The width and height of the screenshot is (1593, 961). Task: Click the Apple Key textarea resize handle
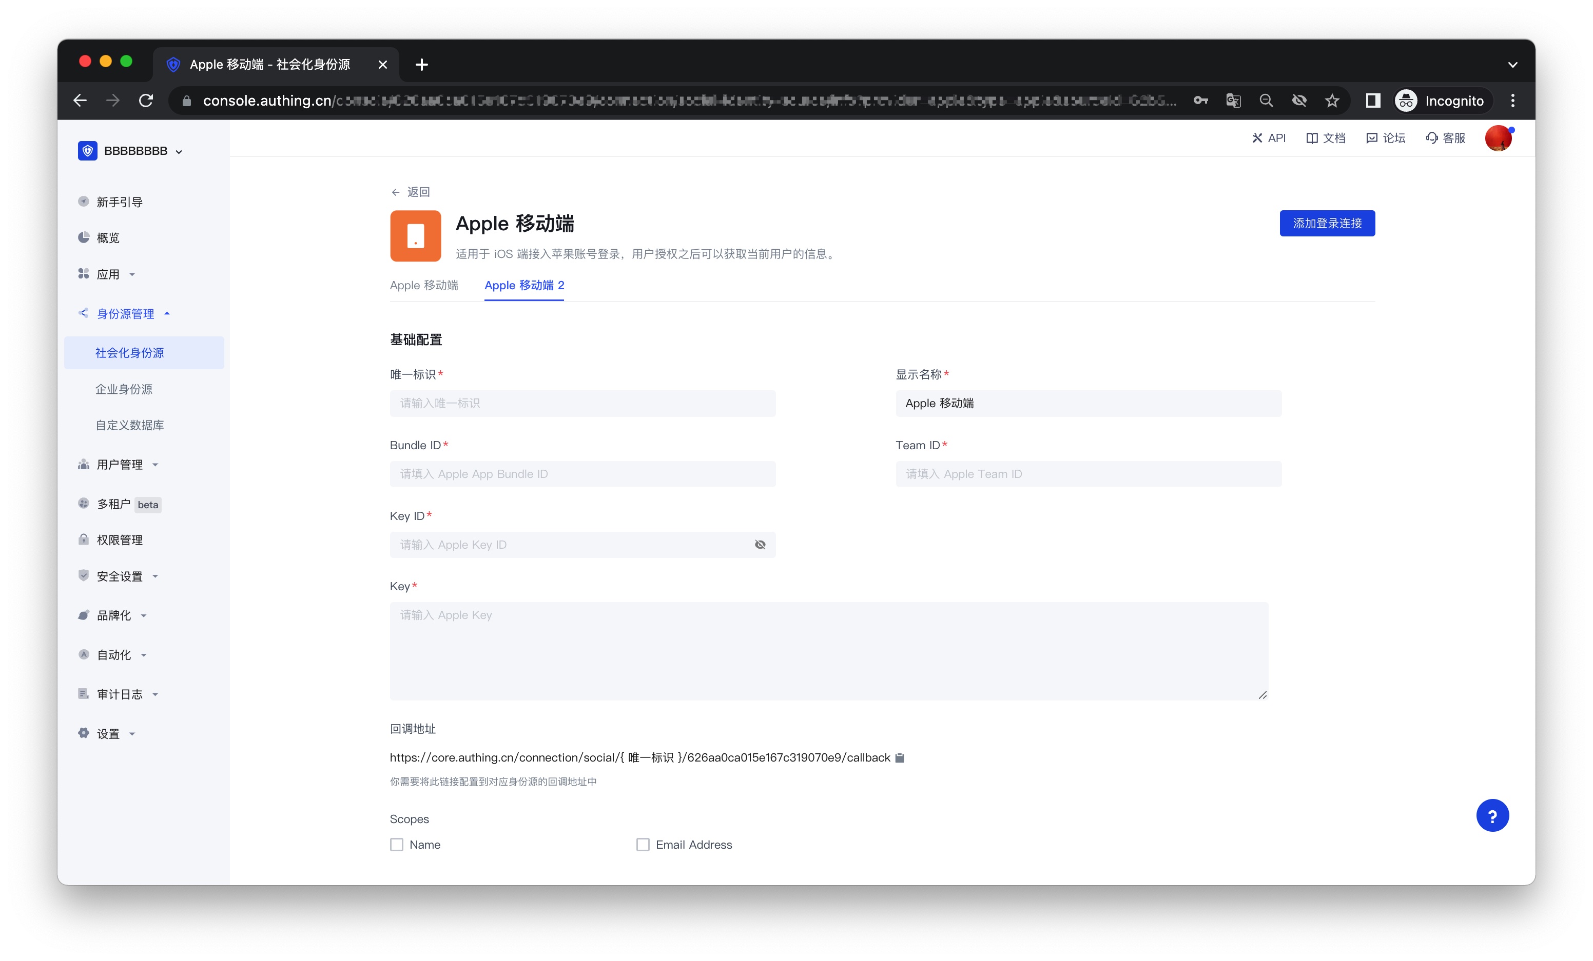[1262, 695]
